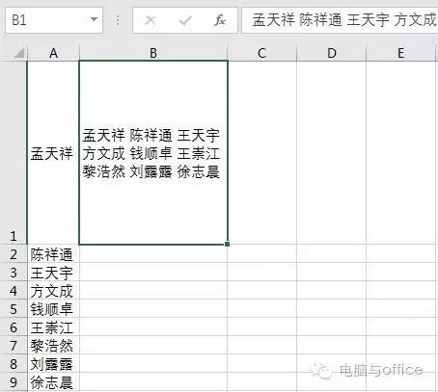
Task: Click into the formula bar text
Action: coord(341,20)
